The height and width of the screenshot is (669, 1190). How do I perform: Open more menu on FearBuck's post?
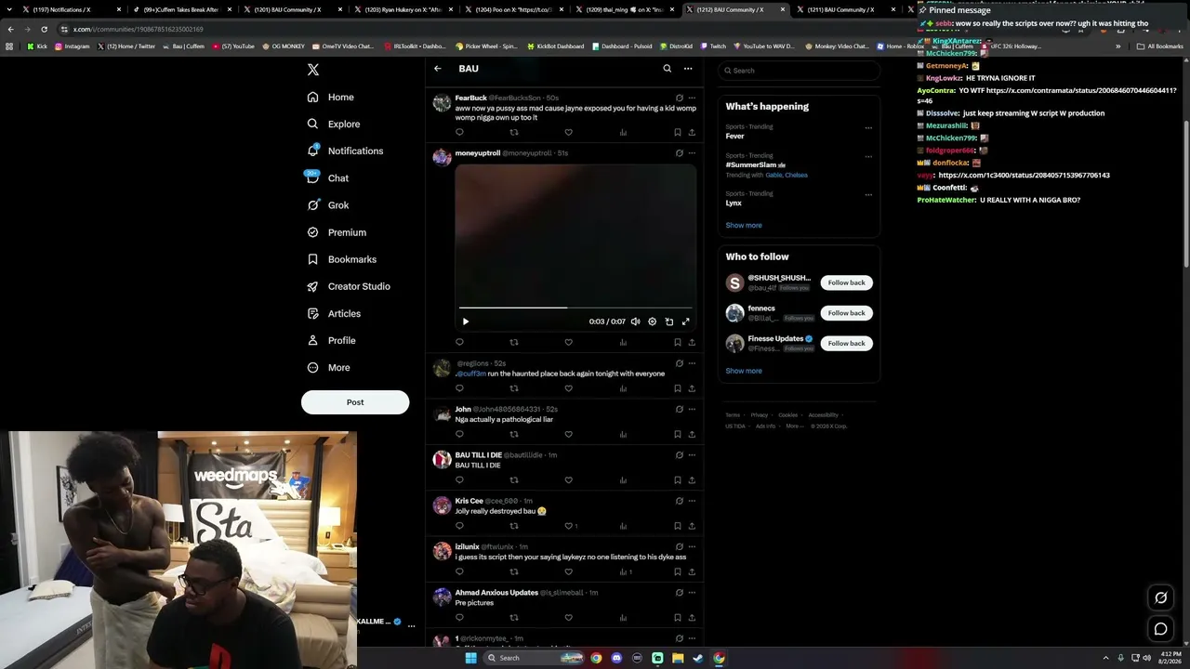[x=692, y=98]
